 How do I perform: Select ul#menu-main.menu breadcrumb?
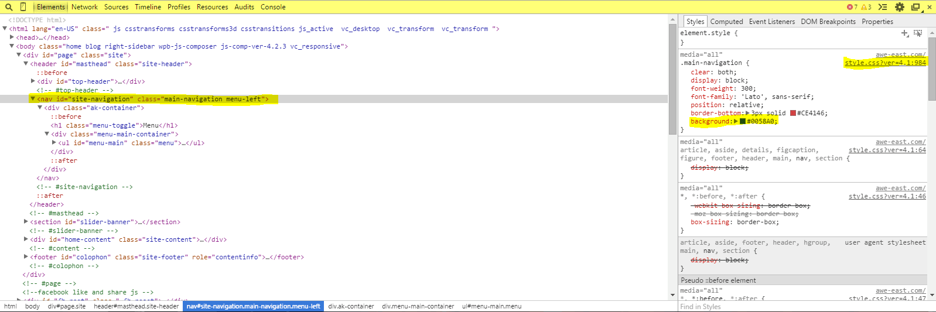491,306
